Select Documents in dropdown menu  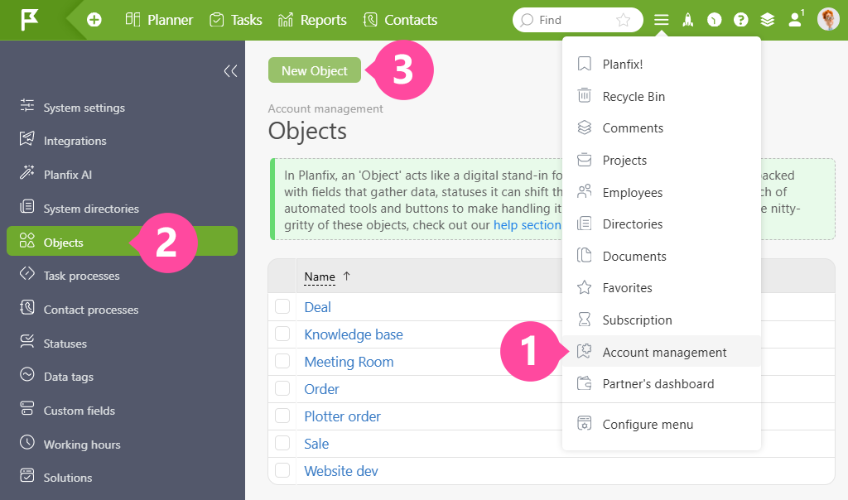click(662, 257)
